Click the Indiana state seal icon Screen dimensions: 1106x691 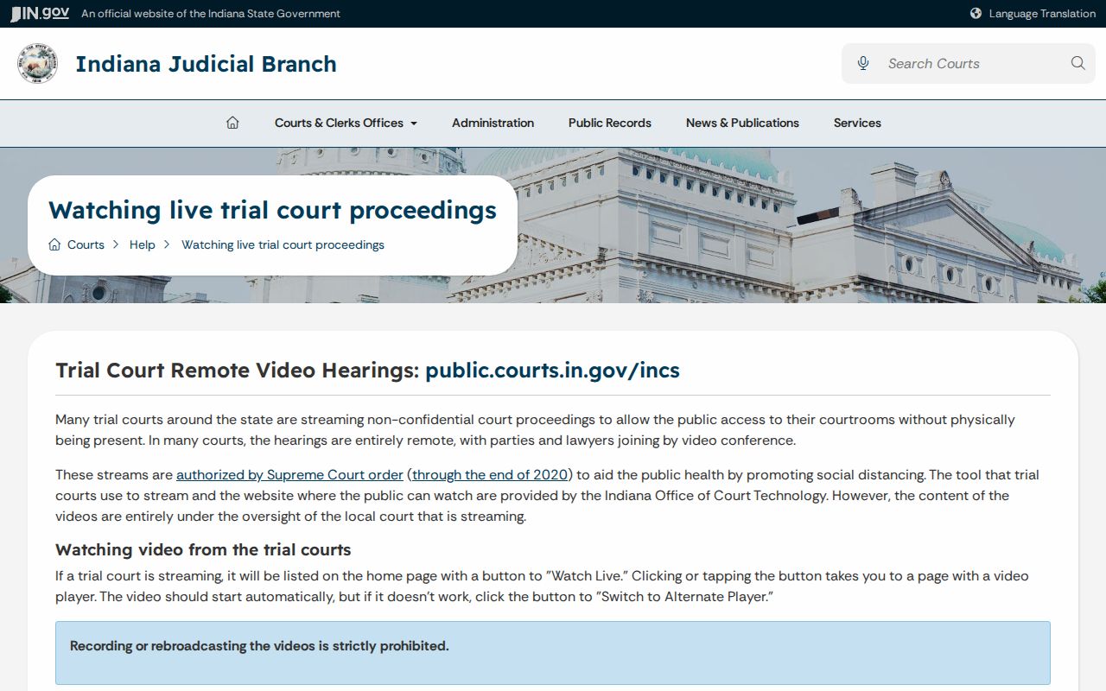point(38,64)
